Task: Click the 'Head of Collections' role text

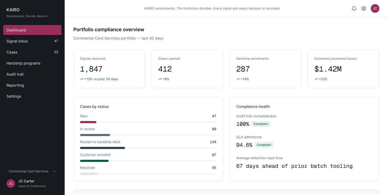Action: pos(32,186)
